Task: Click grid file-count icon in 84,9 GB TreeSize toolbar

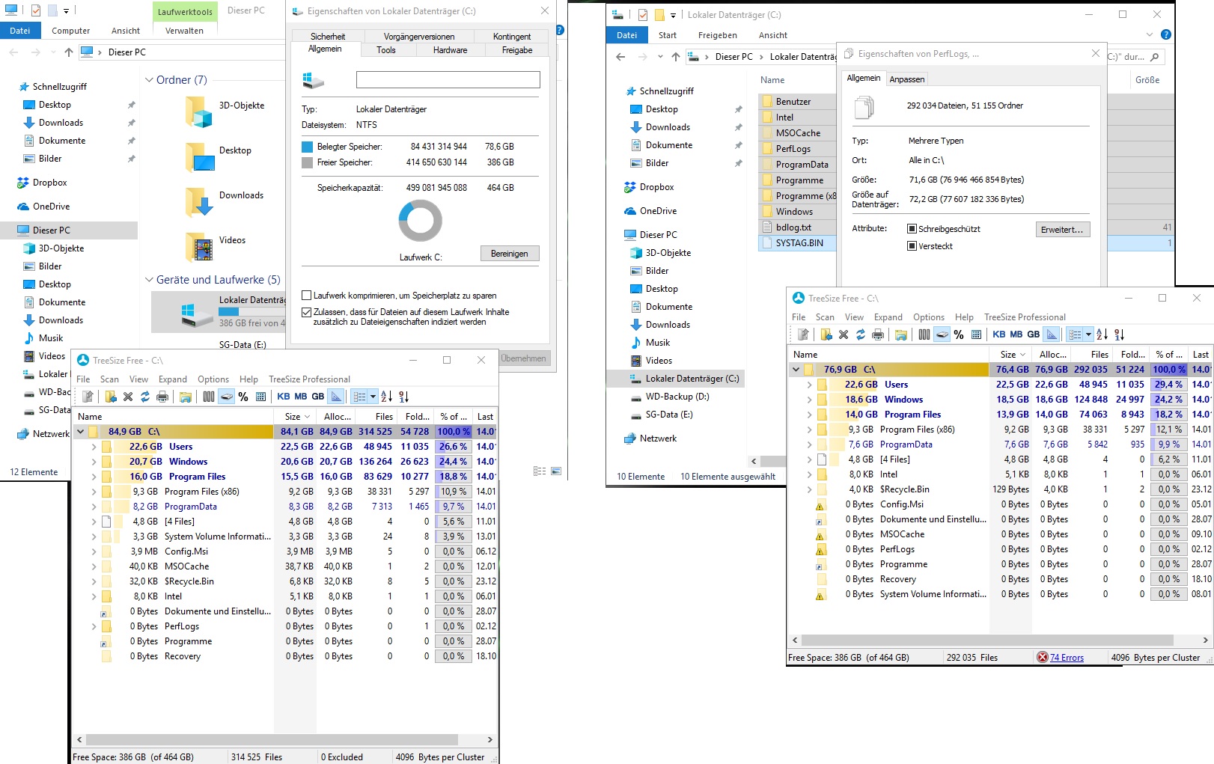Action: 260,397
